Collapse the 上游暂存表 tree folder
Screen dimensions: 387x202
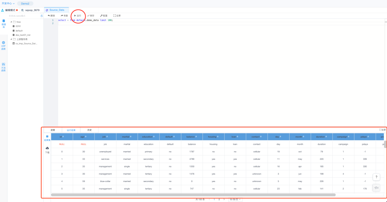(11, 39)
